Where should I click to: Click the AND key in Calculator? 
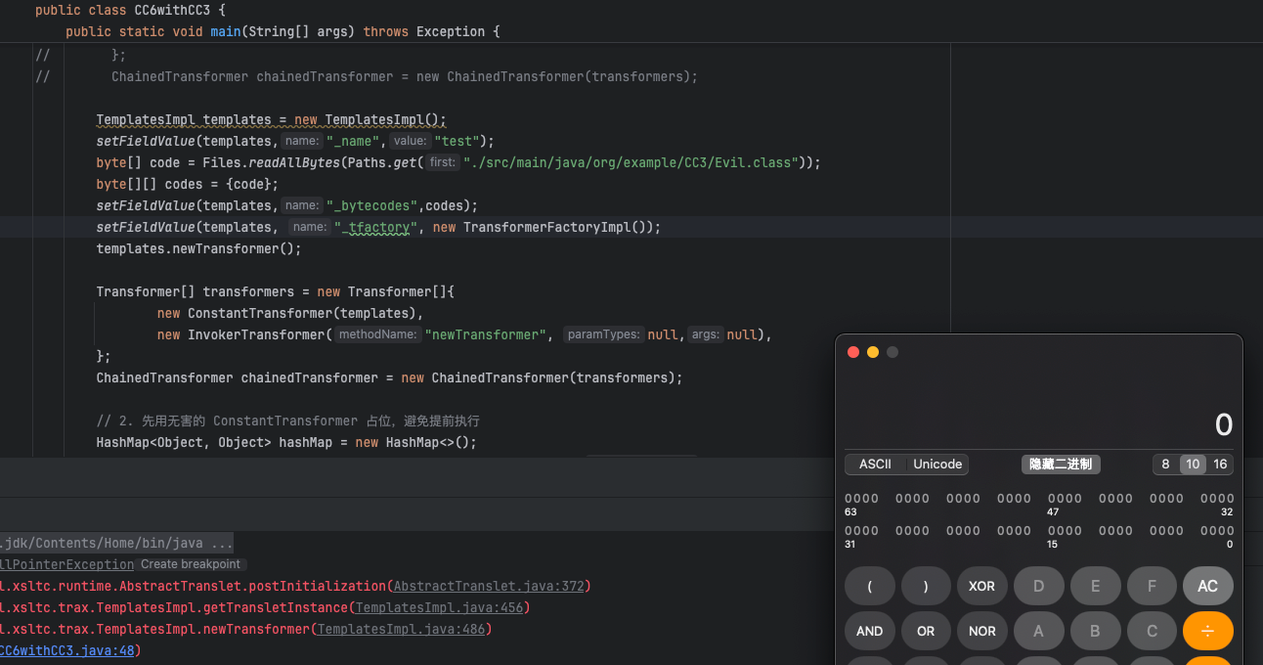pos(870,631)
